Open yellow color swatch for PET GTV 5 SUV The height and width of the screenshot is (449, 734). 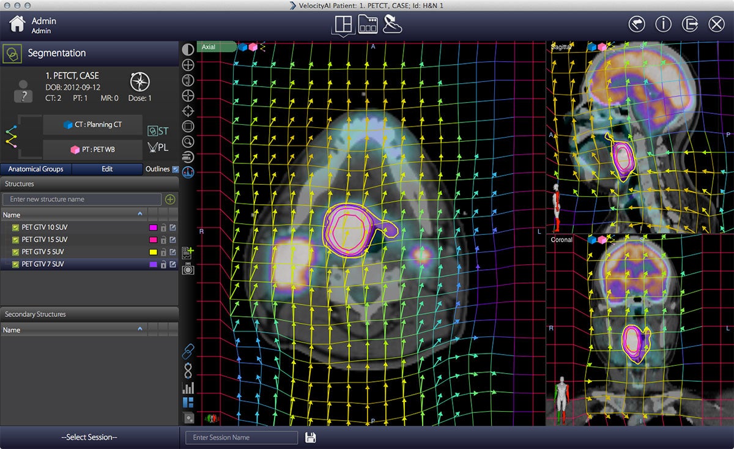[x=154, y=252]
